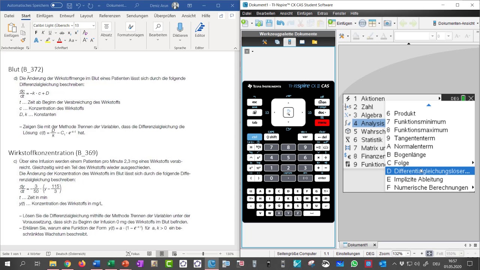The width and height of the screenshot is (480, 270).
Task: Open the screen capture camera tool
Action: pyautogui.click(x=388, y=23)
